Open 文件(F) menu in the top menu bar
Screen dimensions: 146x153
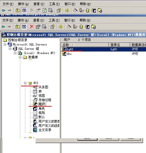click(x=8, y=4)
